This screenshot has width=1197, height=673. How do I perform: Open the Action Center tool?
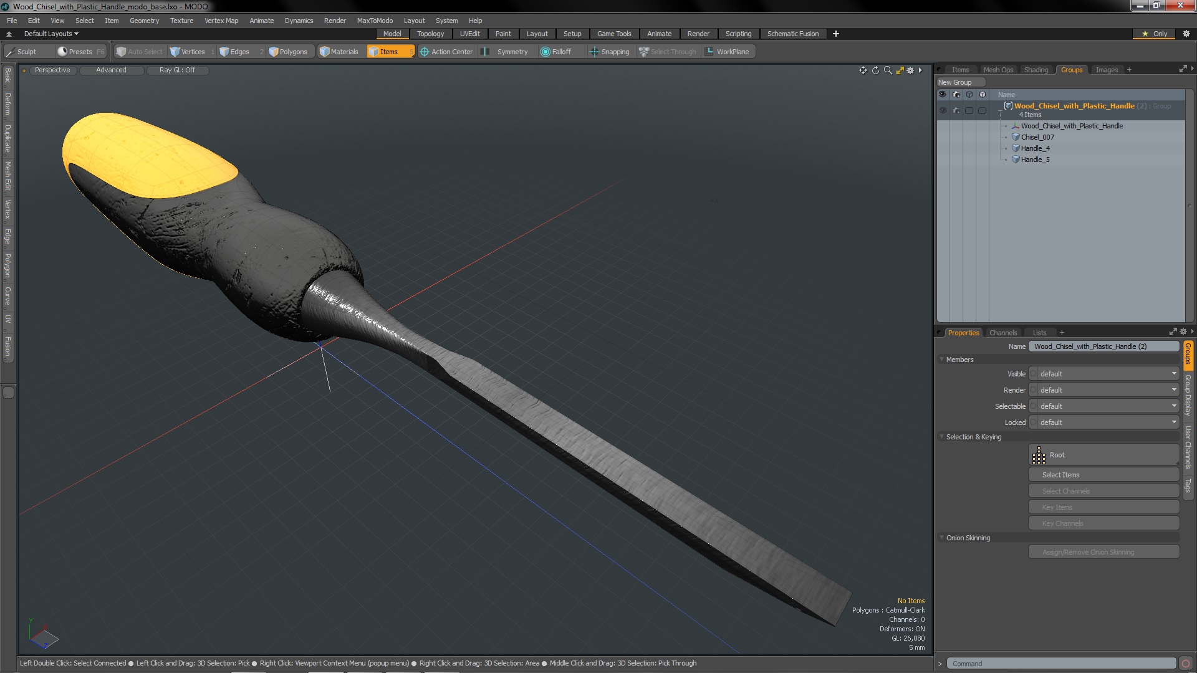(446, 52)
